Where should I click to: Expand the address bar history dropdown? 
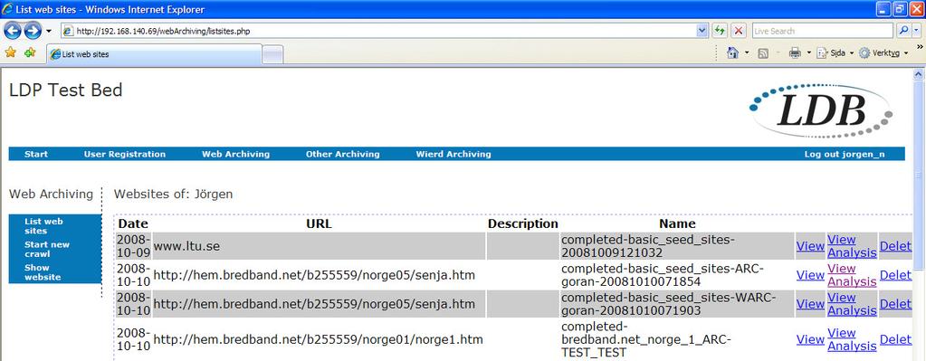(x=702, y=31)
